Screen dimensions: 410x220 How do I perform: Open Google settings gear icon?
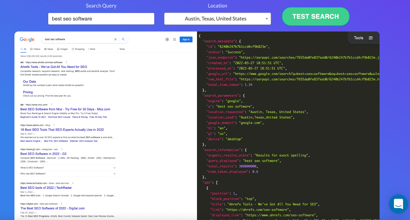click(167, 39)
